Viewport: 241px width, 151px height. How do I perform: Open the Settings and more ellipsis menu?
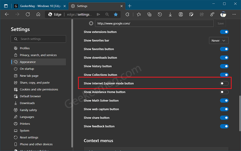234,14
